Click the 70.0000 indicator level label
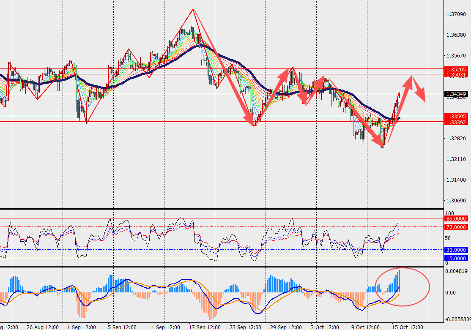The width and height of the screenshot is (471, 330). point(456,227)
